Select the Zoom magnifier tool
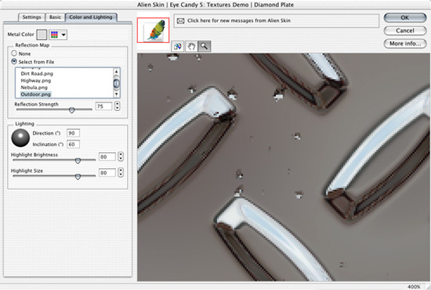The image size is (431, 290). [204, 46]
